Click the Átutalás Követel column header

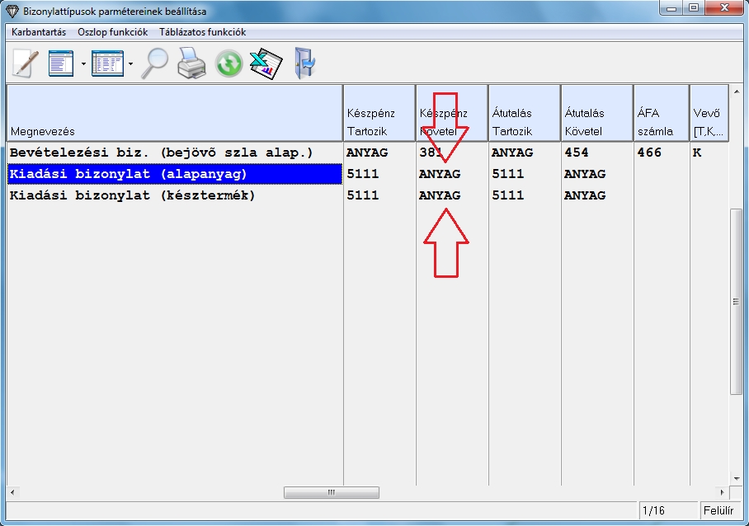(x=596, y=113)
